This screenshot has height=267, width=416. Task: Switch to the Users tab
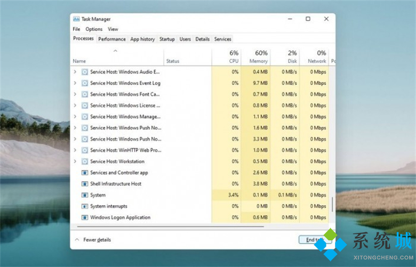coord(185,39)
